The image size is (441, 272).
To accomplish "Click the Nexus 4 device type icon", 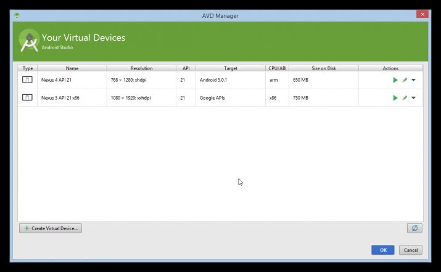I will coord(27,80).
